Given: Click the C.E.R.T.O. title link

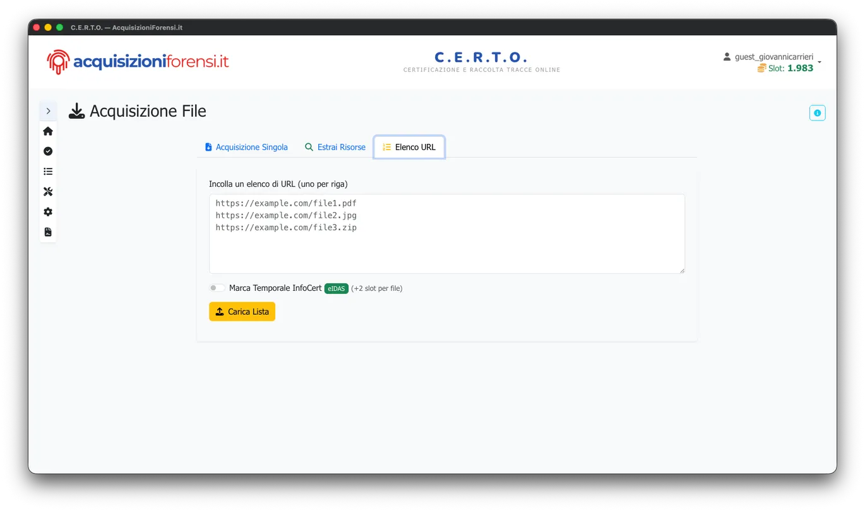Looking at the screenshot, I should click(x=481, y=57).
